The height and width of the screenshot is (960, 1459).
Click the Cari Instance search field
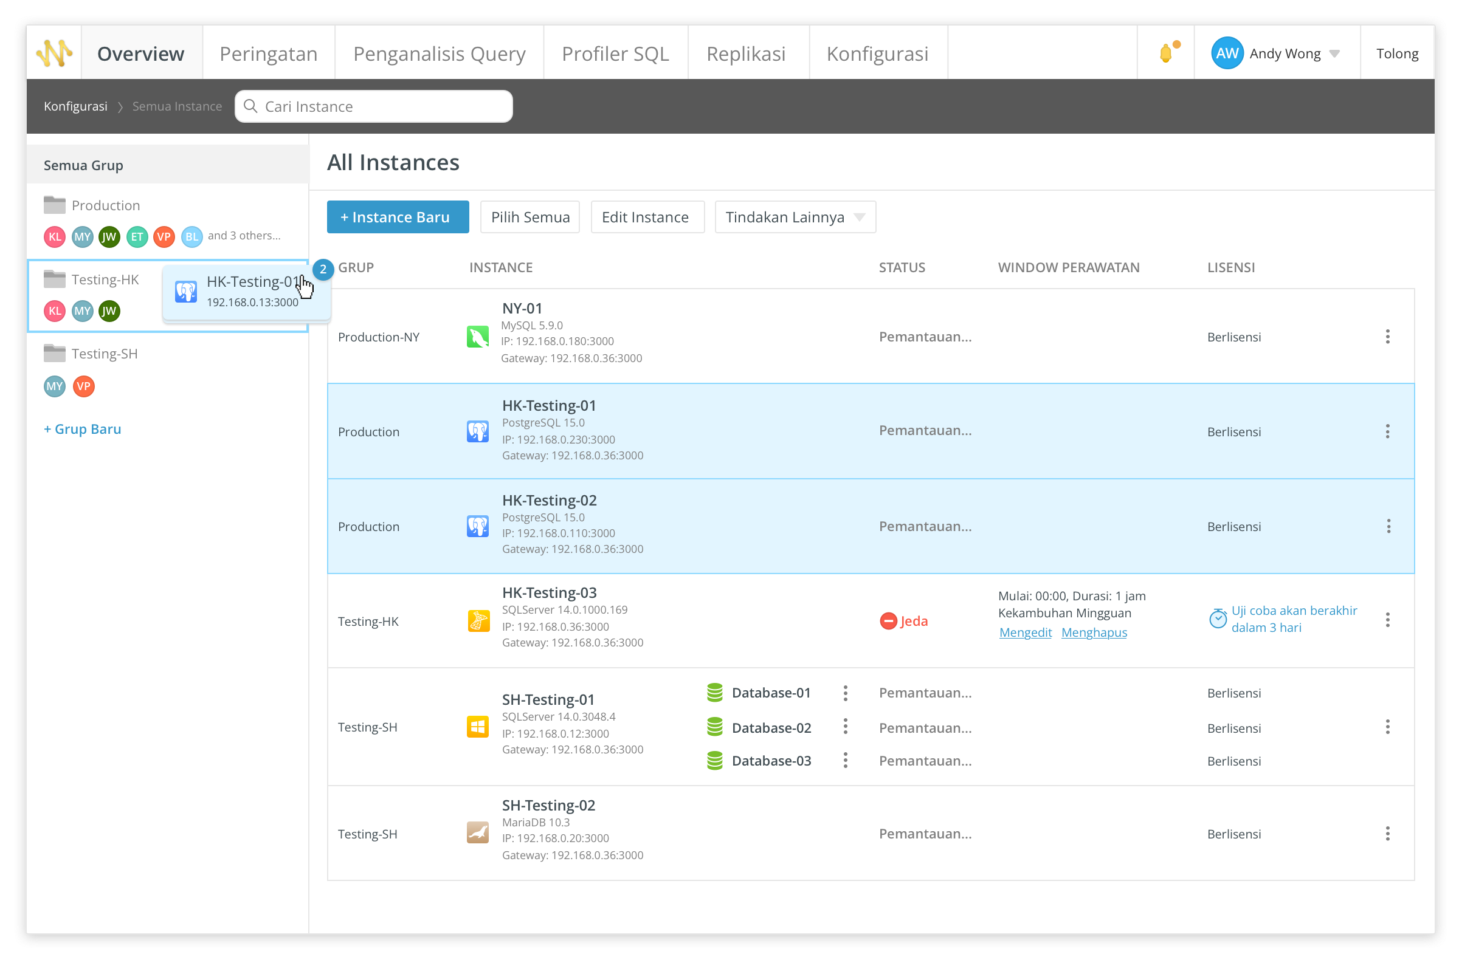(x=374, y=106)
